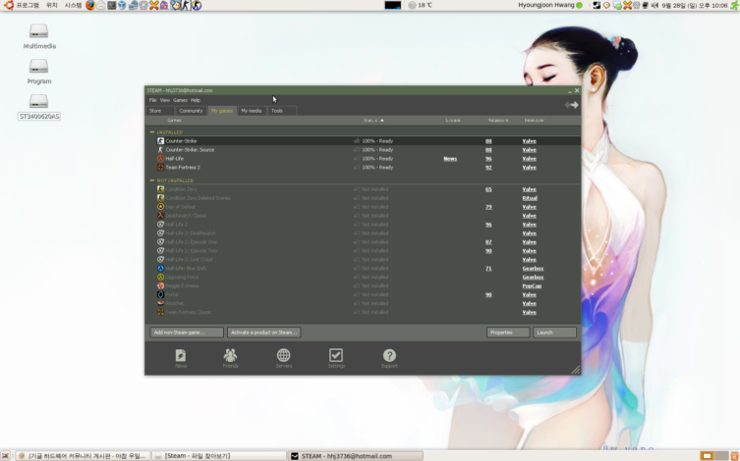The width and height of the screenshot is (740, 461).
Task: Toggle favorite star for Portal row
Action: 357,294
